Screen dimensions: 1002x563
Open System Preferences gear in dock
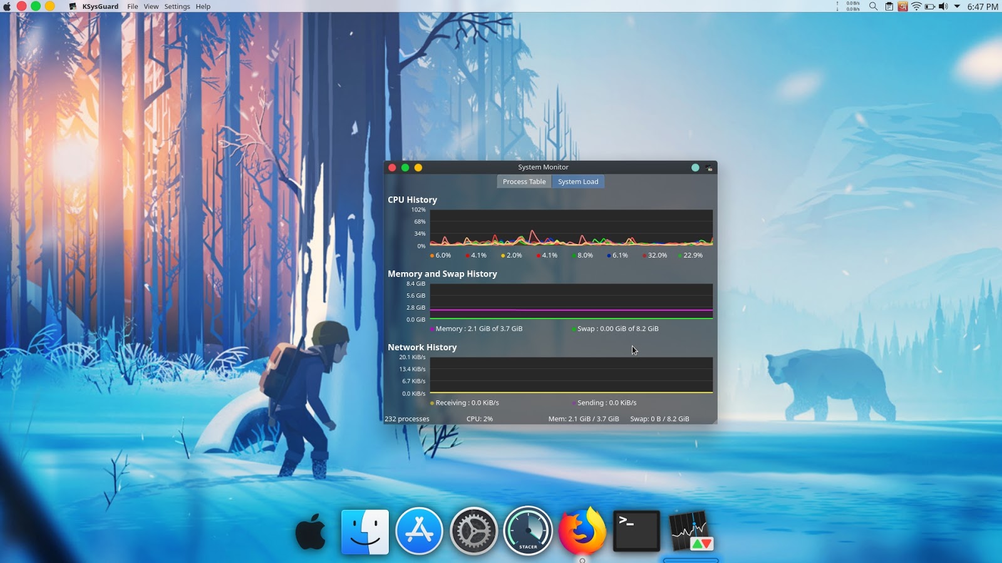[474, 532]
